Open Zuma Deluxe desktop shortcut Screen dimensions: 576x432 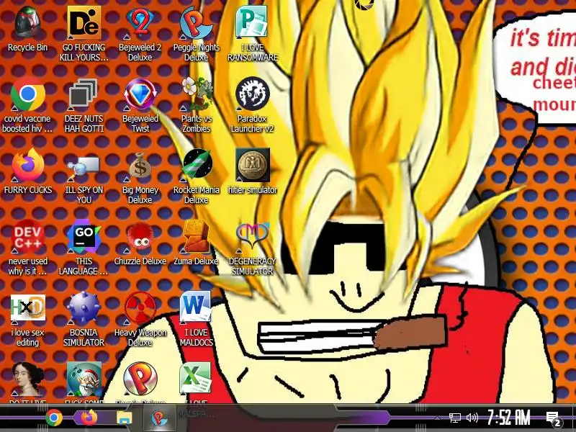pos(196,236)
